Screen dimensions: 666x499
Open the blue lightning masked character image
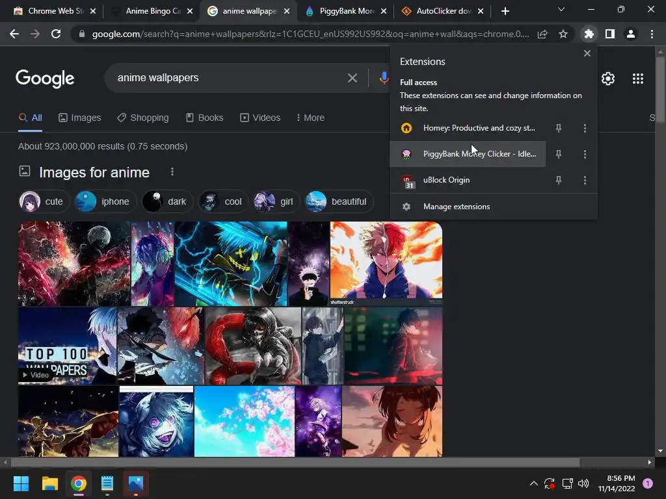coord(231,264)
